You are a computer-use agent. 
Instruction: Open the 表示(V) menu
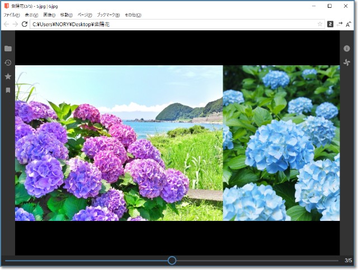[x=31, y=15]
